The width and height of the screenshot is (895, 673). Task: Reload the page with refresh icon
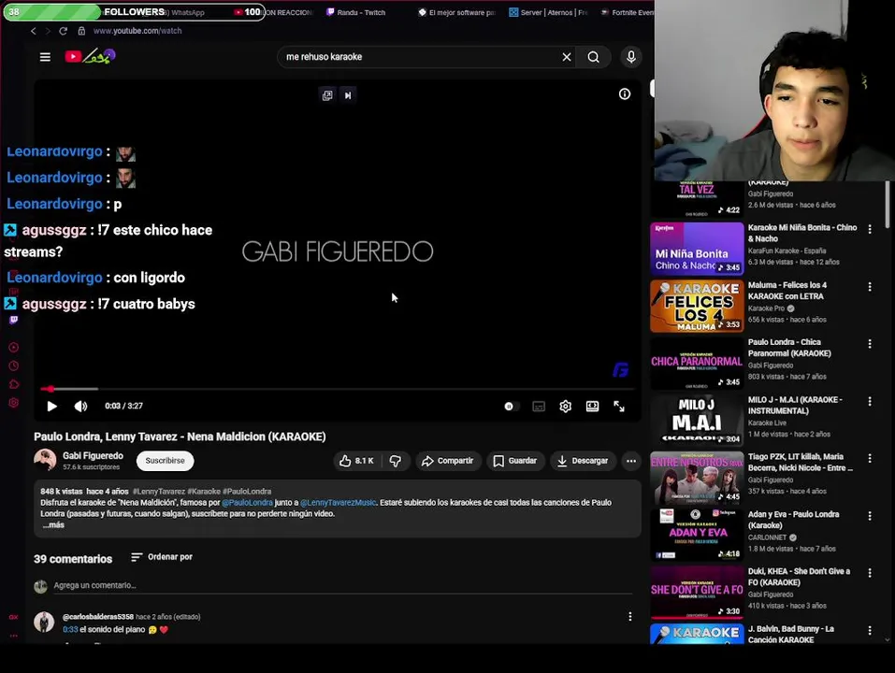pyautogui.click(x=63, y=31)
